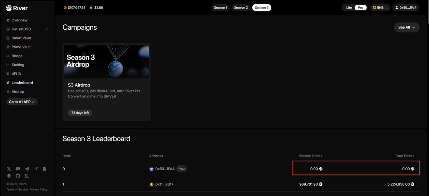Click the rank 1 address 0x11...8317

[164, 185]
